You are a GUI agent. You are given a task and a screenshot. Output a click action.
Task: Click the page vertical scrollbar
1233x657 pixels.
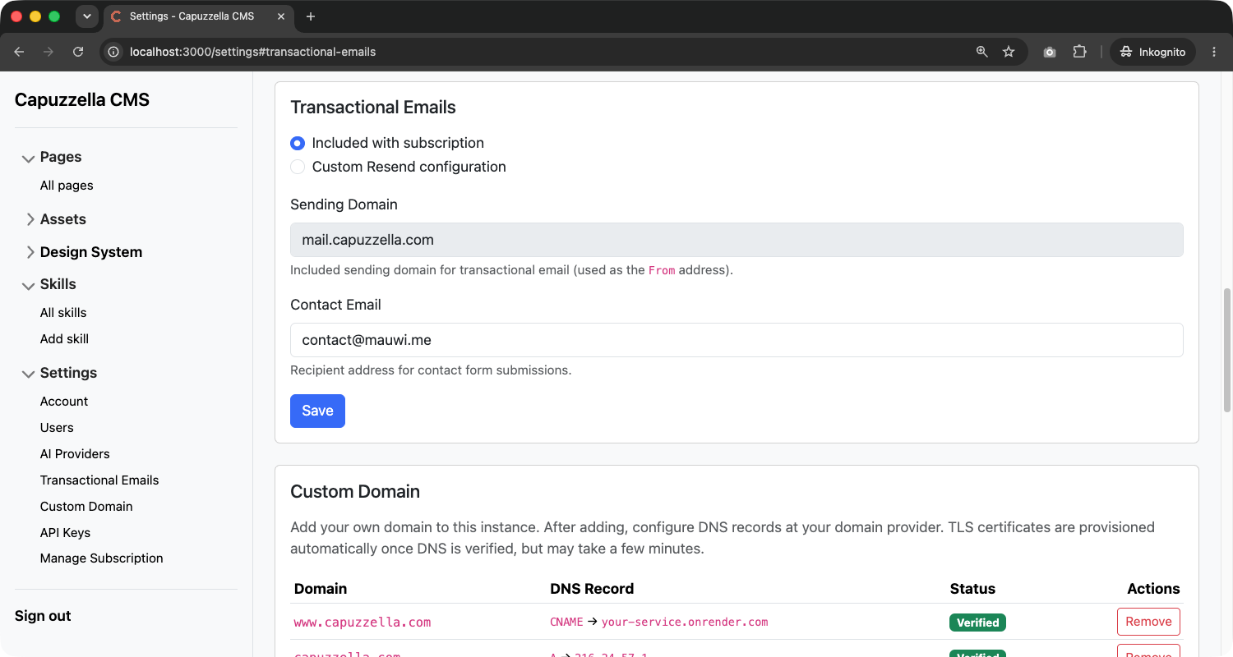click(1227, 349)
